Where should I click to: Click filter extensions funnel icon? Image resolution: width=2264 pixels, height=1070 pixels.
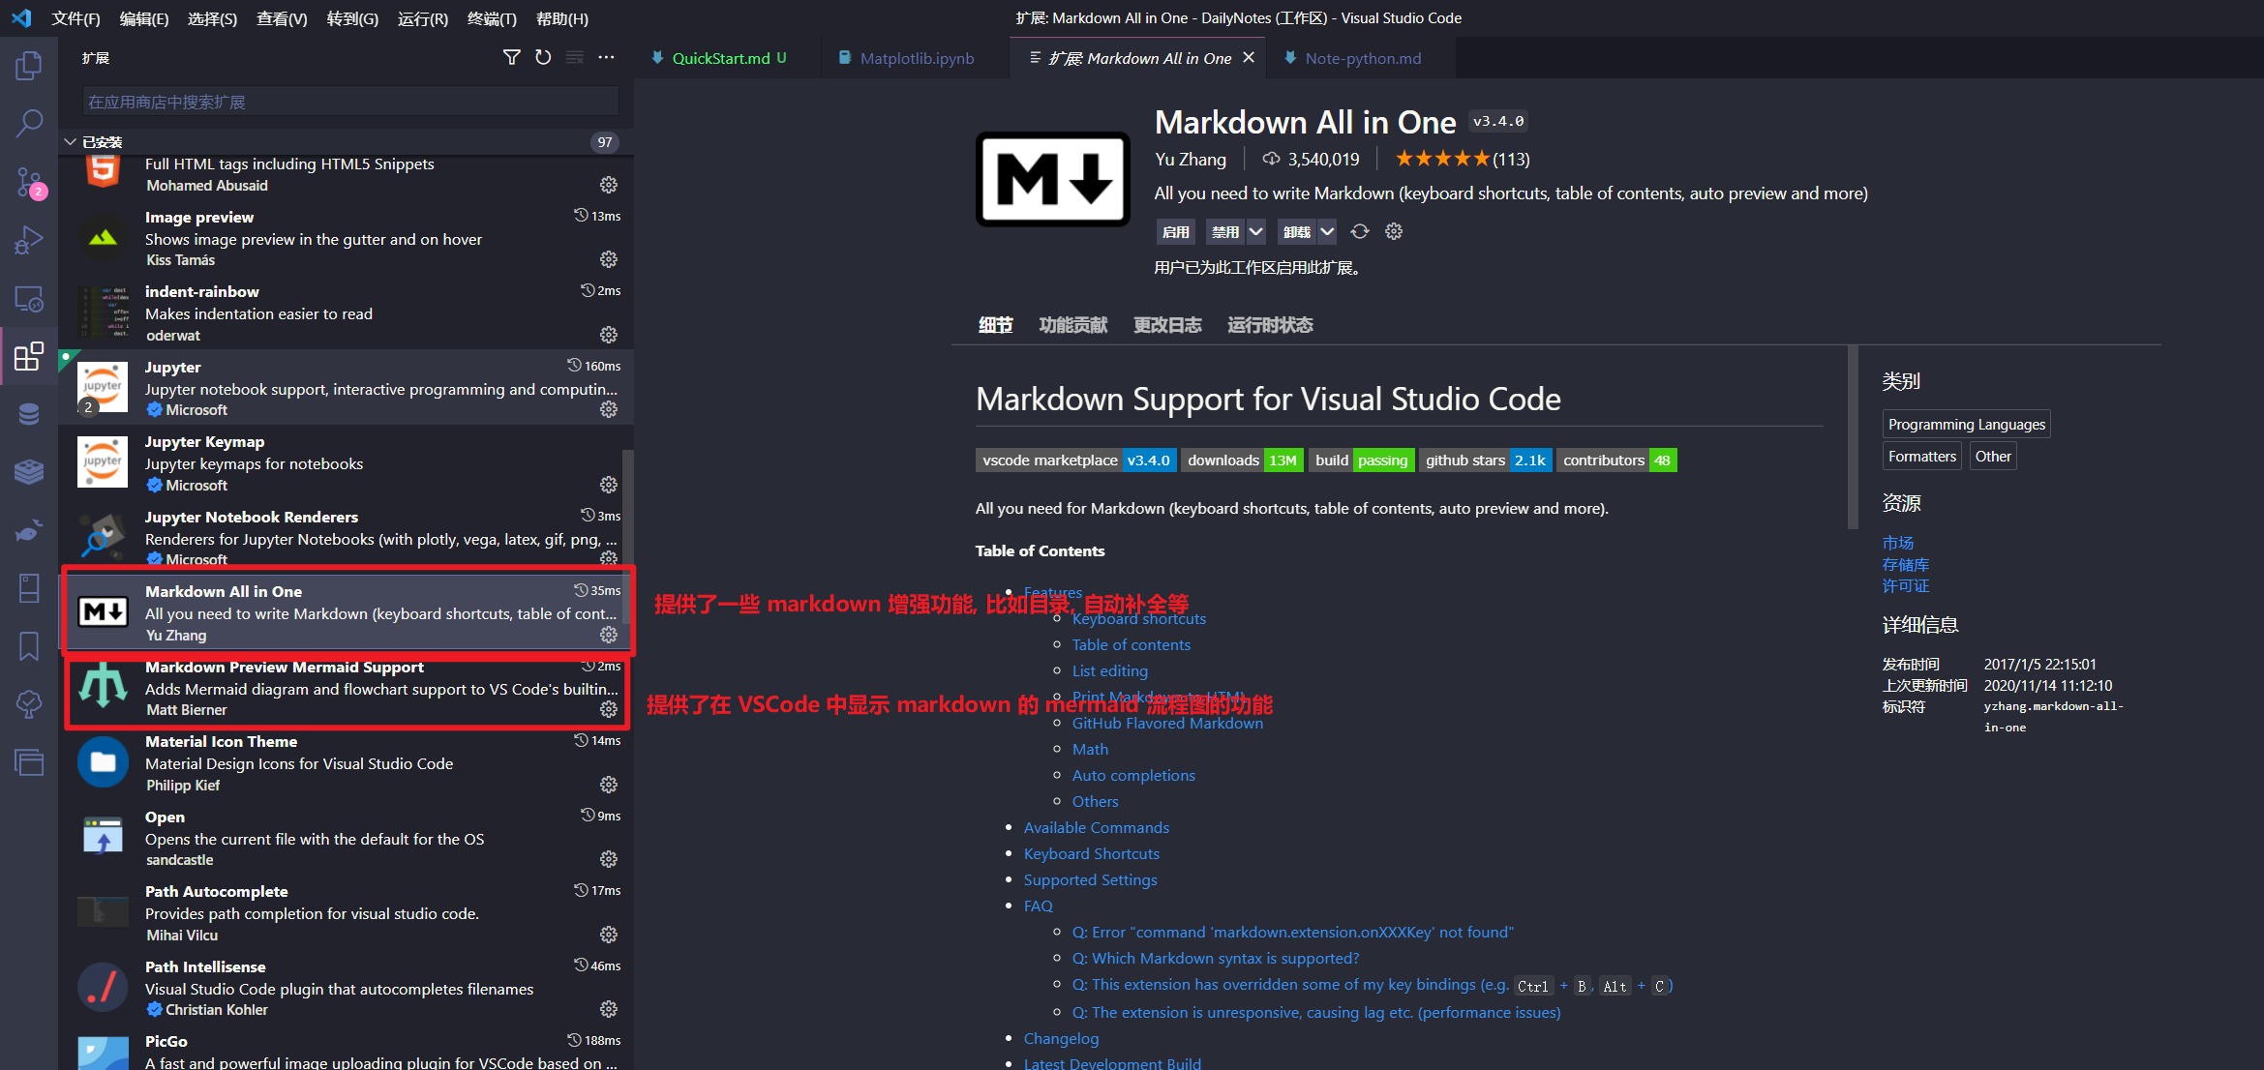512,58
